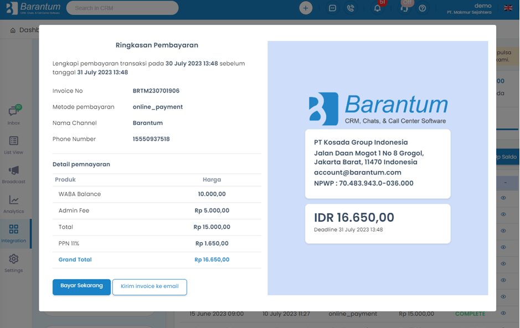Click the Bayar Sekarang button

81,287
